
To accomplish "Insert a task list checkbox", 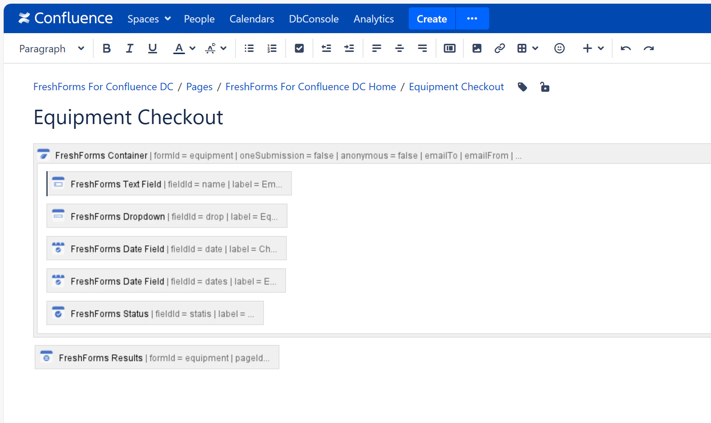I will coord(299,48).
